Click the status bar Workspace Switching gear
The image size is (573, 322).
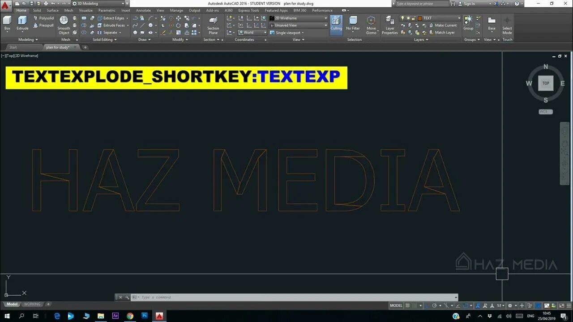510,305
